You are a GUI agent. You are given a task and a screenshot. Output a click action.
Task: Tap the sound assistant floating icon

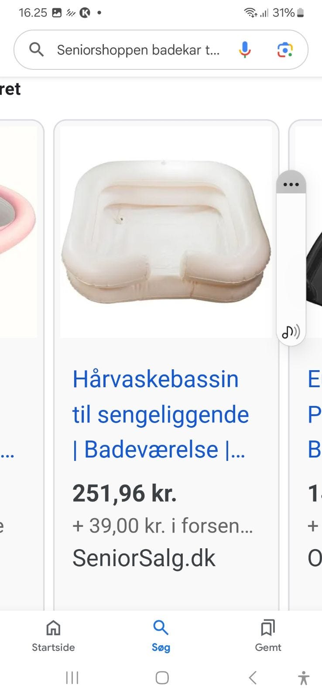pyautogui.click(x=291, y=332)
